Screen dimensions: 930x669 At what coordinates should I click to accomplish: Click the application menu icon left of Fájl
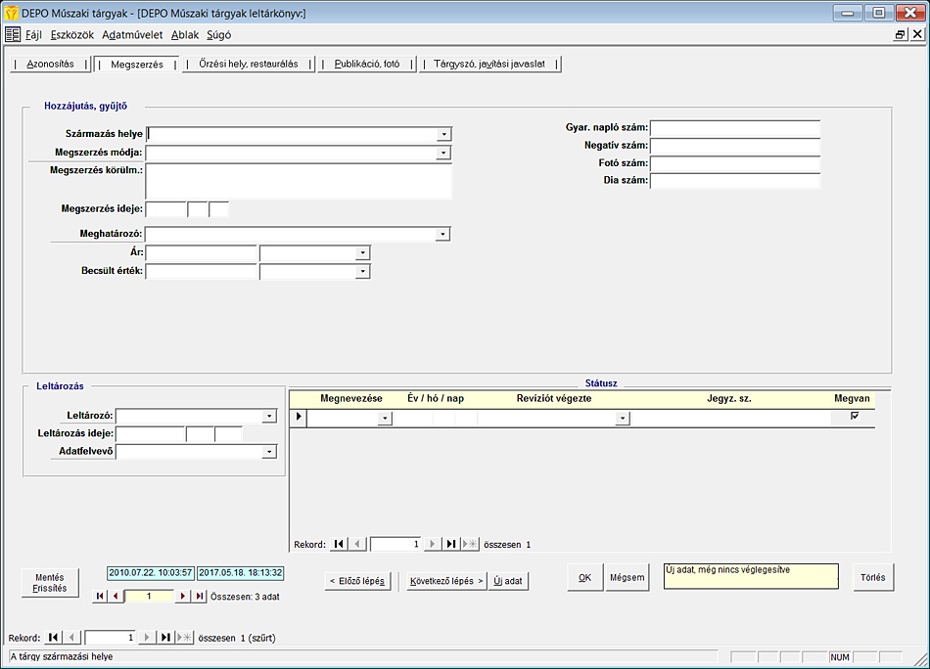[x=13, y=34]
